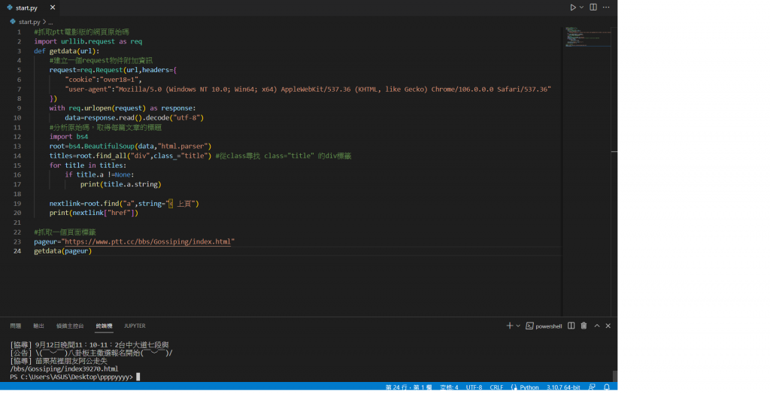Viewport: 770px width, 394px height.
Task: Click 'print(nextlink["href"])' line
Action: pos(94,213)
